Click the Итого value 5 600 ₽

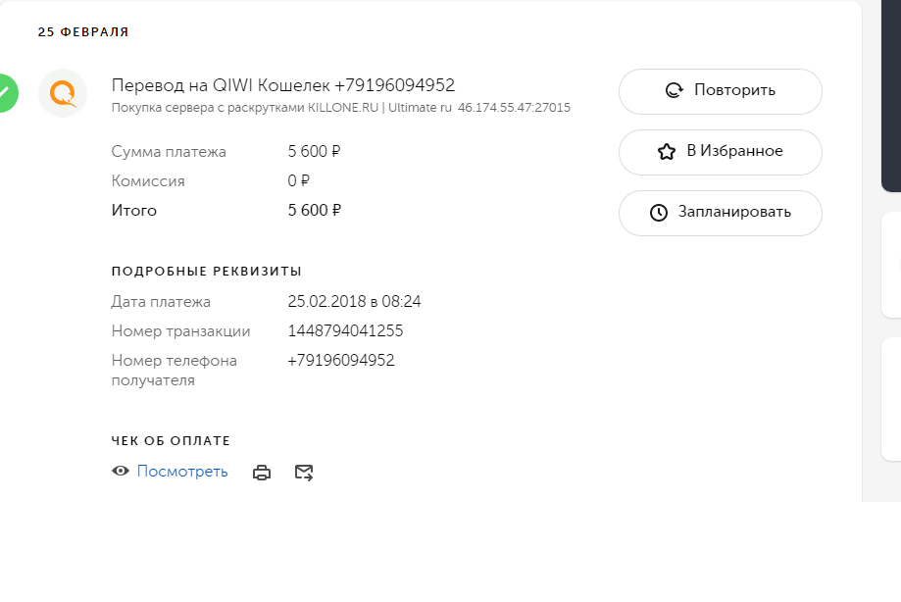point(314,210)
